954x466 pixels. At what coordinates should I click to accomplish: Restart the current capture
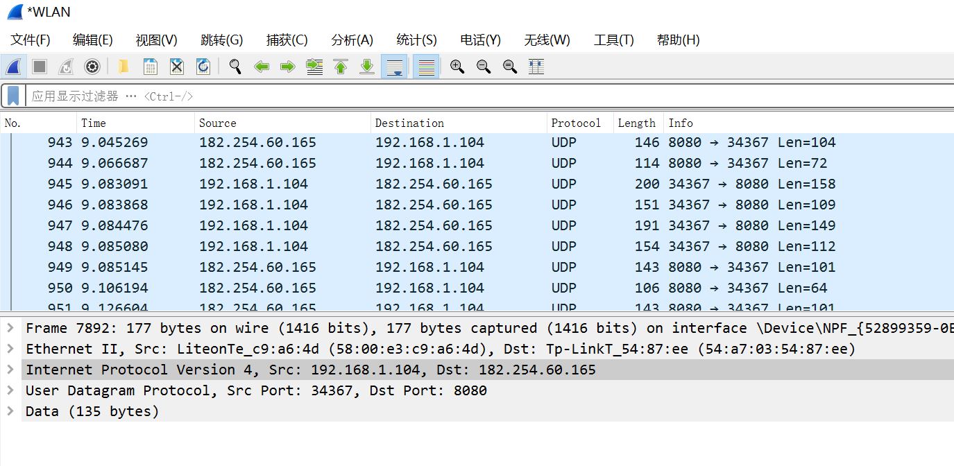click(66, 67)
